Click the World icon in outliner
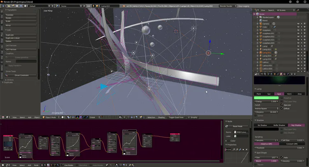Image resolution: width=309 pixels, height=167 pixels. click(x=260, y=21)
